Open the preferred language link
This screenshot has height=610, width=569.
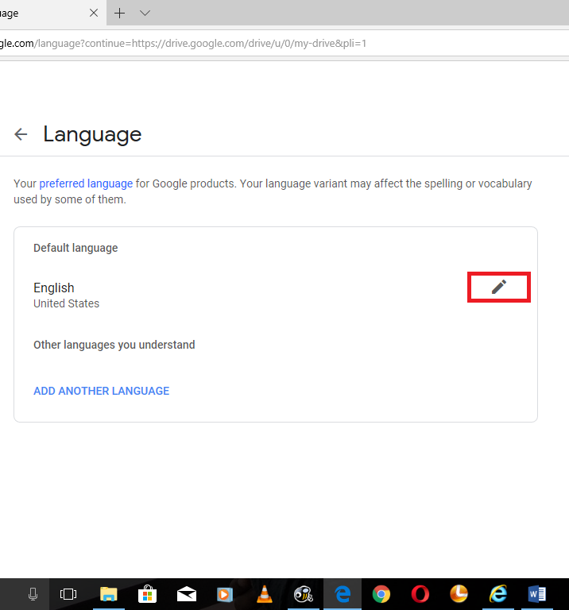86,183
